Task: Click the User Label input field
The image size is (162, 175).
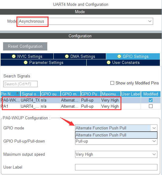Action: pyautogui.click(x=116, y=167)
